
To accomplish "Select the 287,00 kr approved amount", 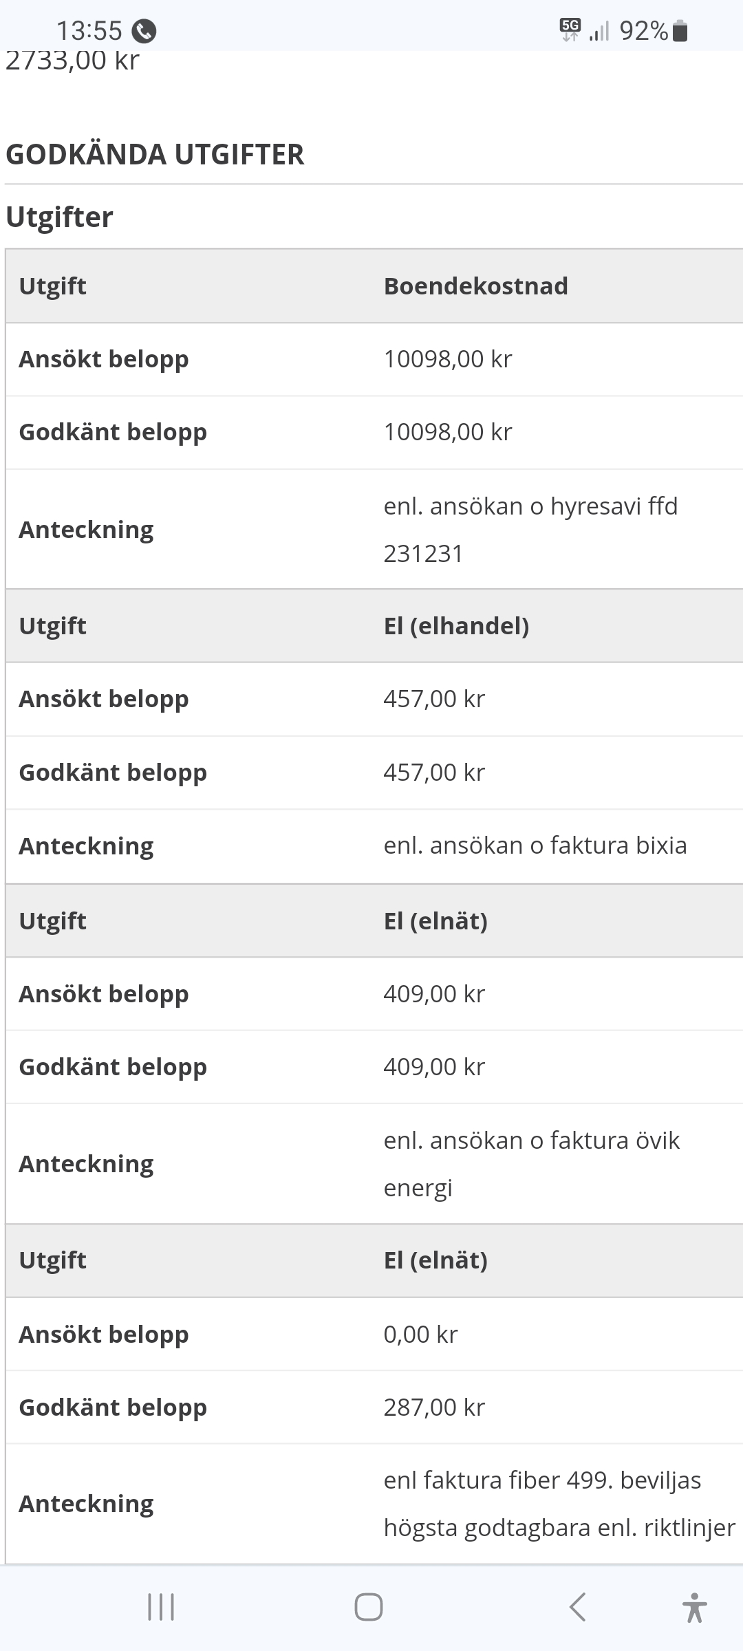I will click(434, 1407).
